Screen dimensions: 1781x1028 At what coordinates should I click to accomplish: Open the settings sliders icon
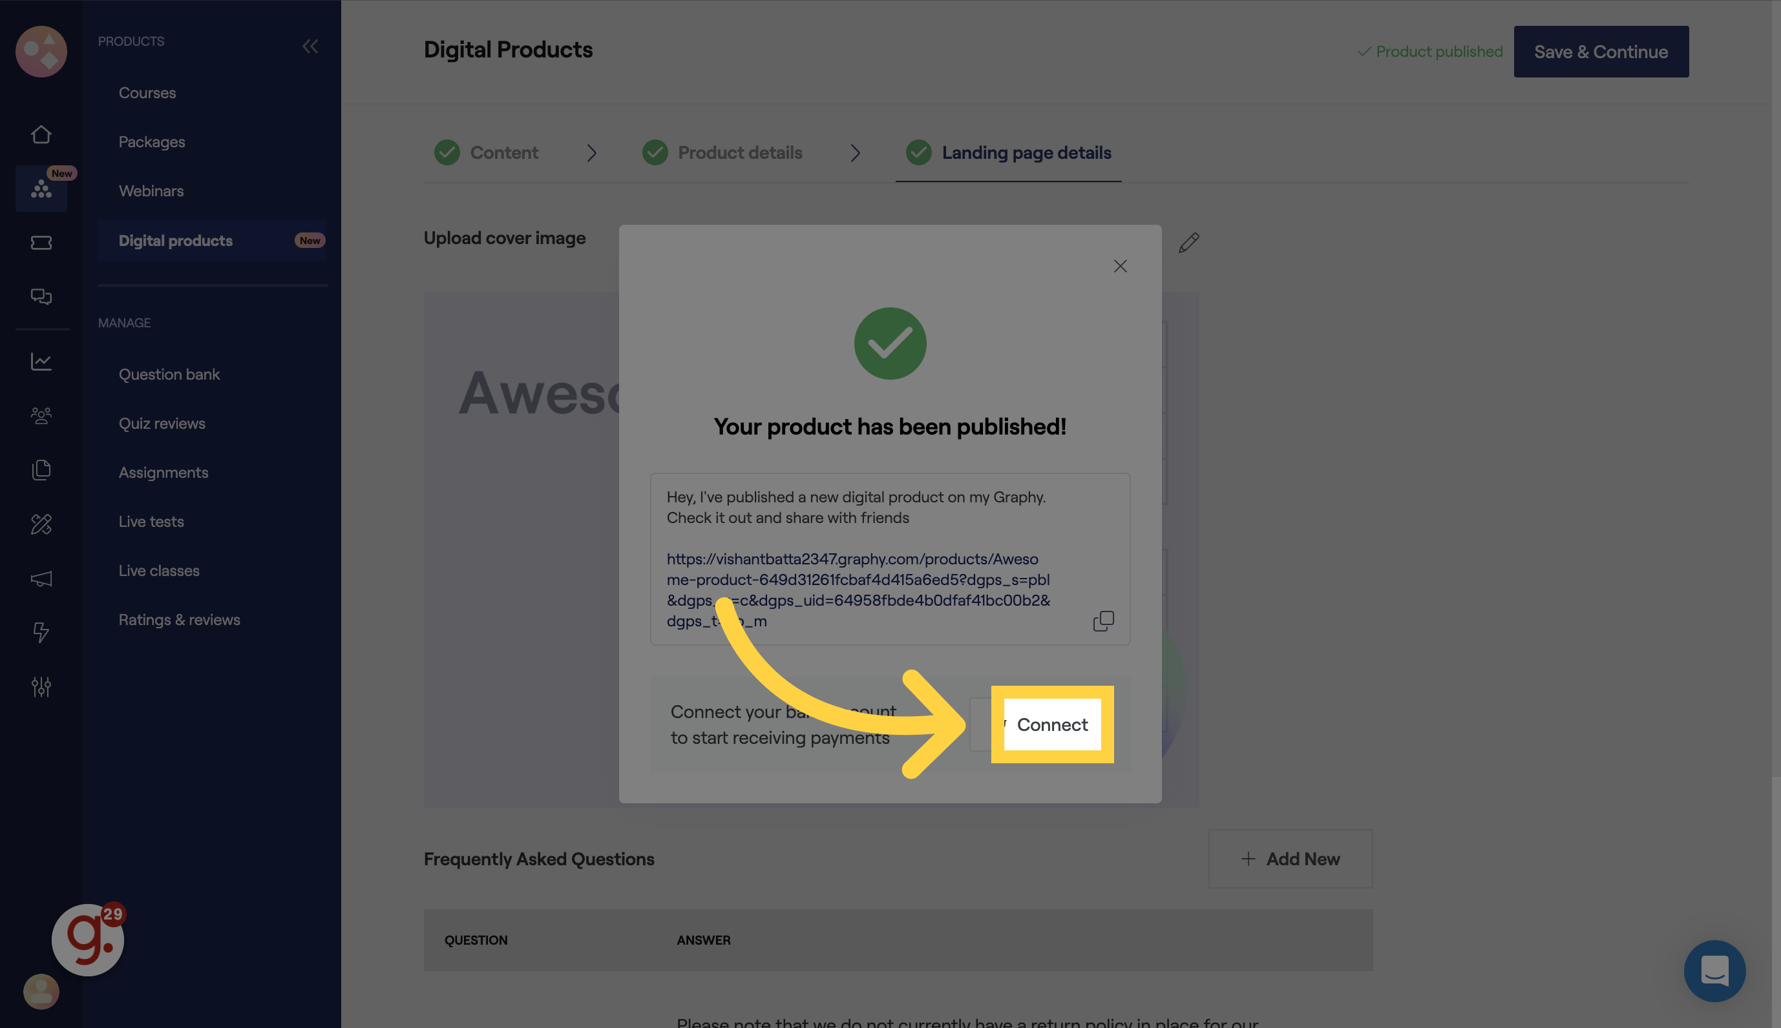point(41,686)
